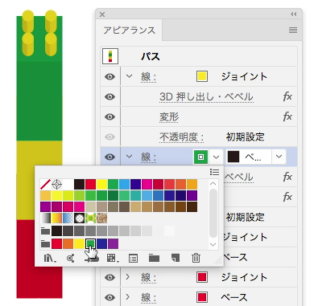314x306 pixels.
Task: Click 線 link in yellow ジョイント row
Action: click(148, 77)
